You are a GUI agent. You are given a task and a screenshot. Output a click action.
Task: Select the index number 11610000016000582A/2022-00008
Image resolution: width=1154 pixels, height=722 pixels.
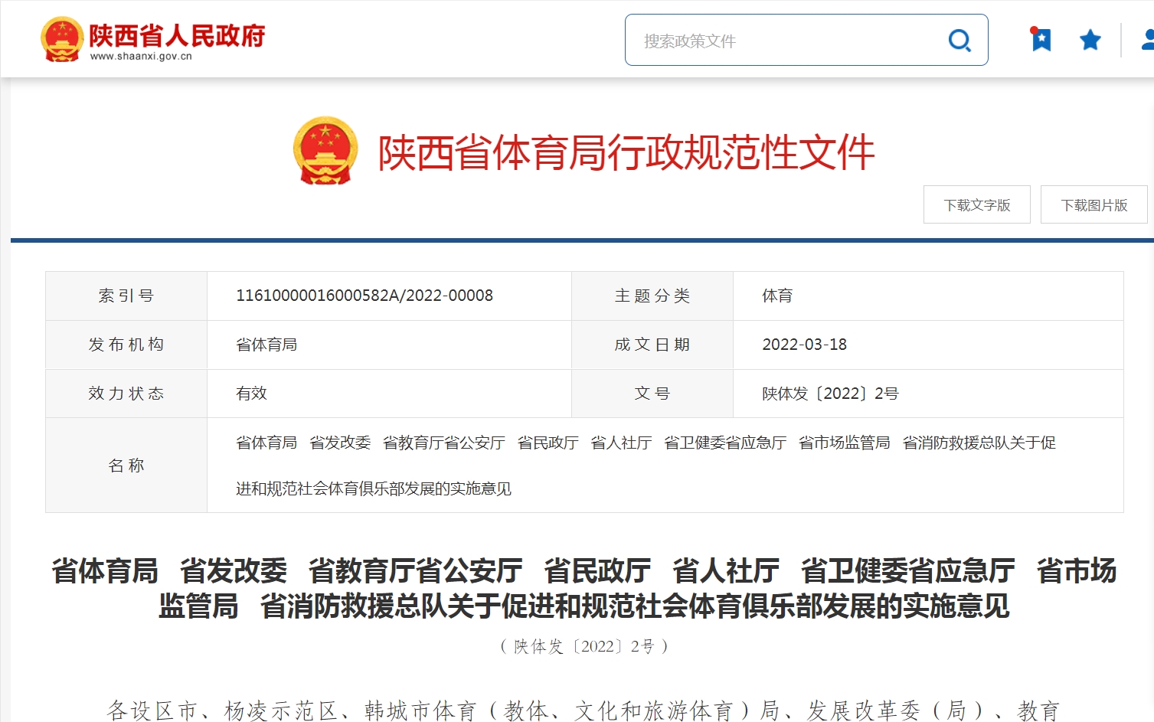tap(365, 296)
